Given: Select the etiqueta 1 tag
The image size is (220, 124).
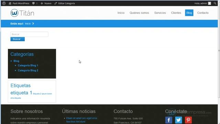Looking at the screenshot, I should pos(21,93).
